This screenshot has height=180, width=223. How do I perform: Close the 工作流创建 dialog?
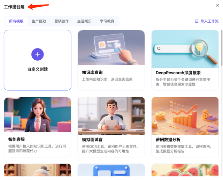[217, 5]
